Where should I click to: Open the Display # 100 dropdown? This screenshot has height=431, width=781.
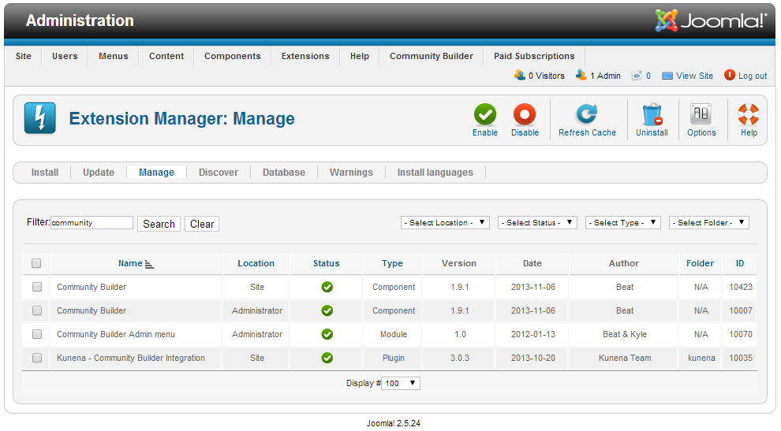coord(401,383)
